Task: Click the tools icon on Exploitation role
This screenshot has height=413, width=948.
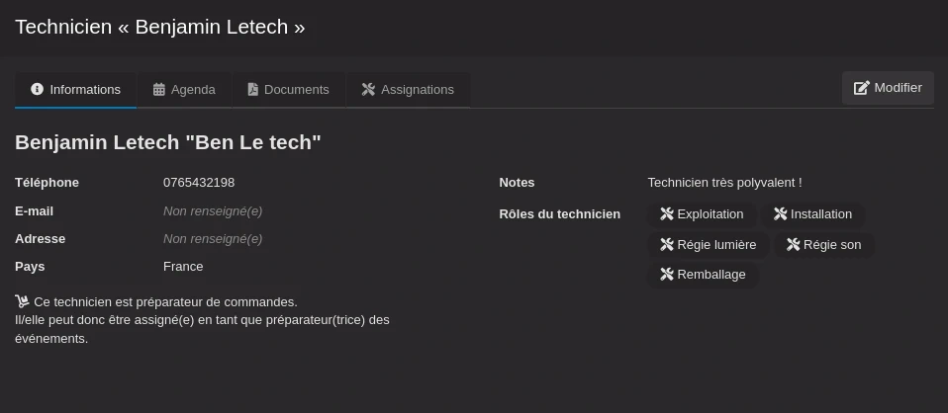Action: [667, 214]
